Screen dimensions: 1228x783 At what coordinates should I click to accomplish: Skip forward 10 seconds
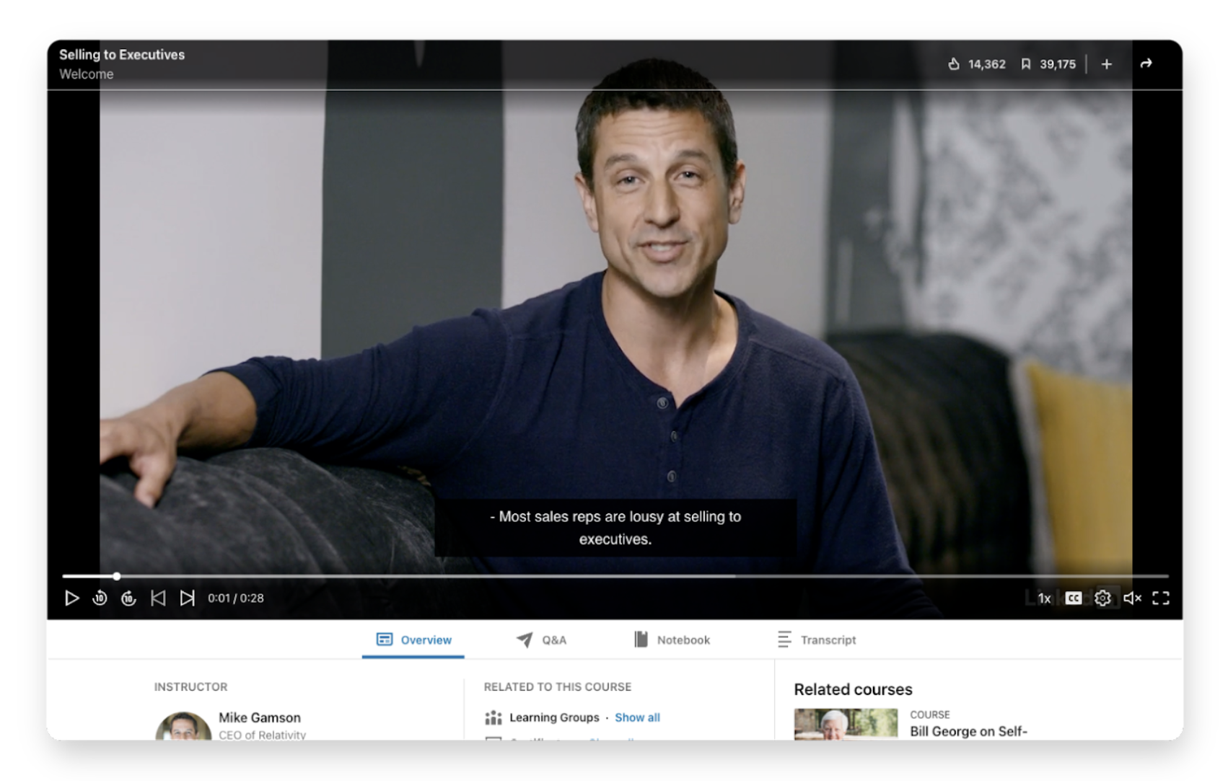tap(129, 598)
